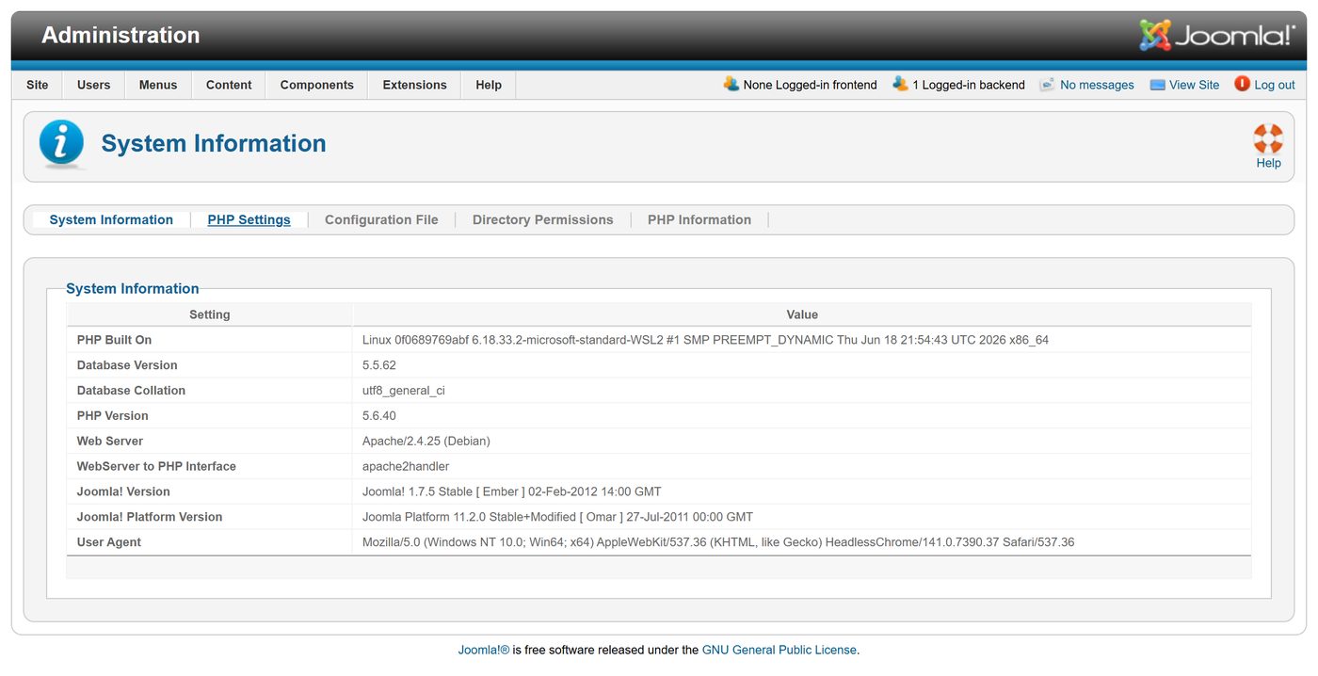
Task: Open the Menus menu
Action: (x=158, y=85)
